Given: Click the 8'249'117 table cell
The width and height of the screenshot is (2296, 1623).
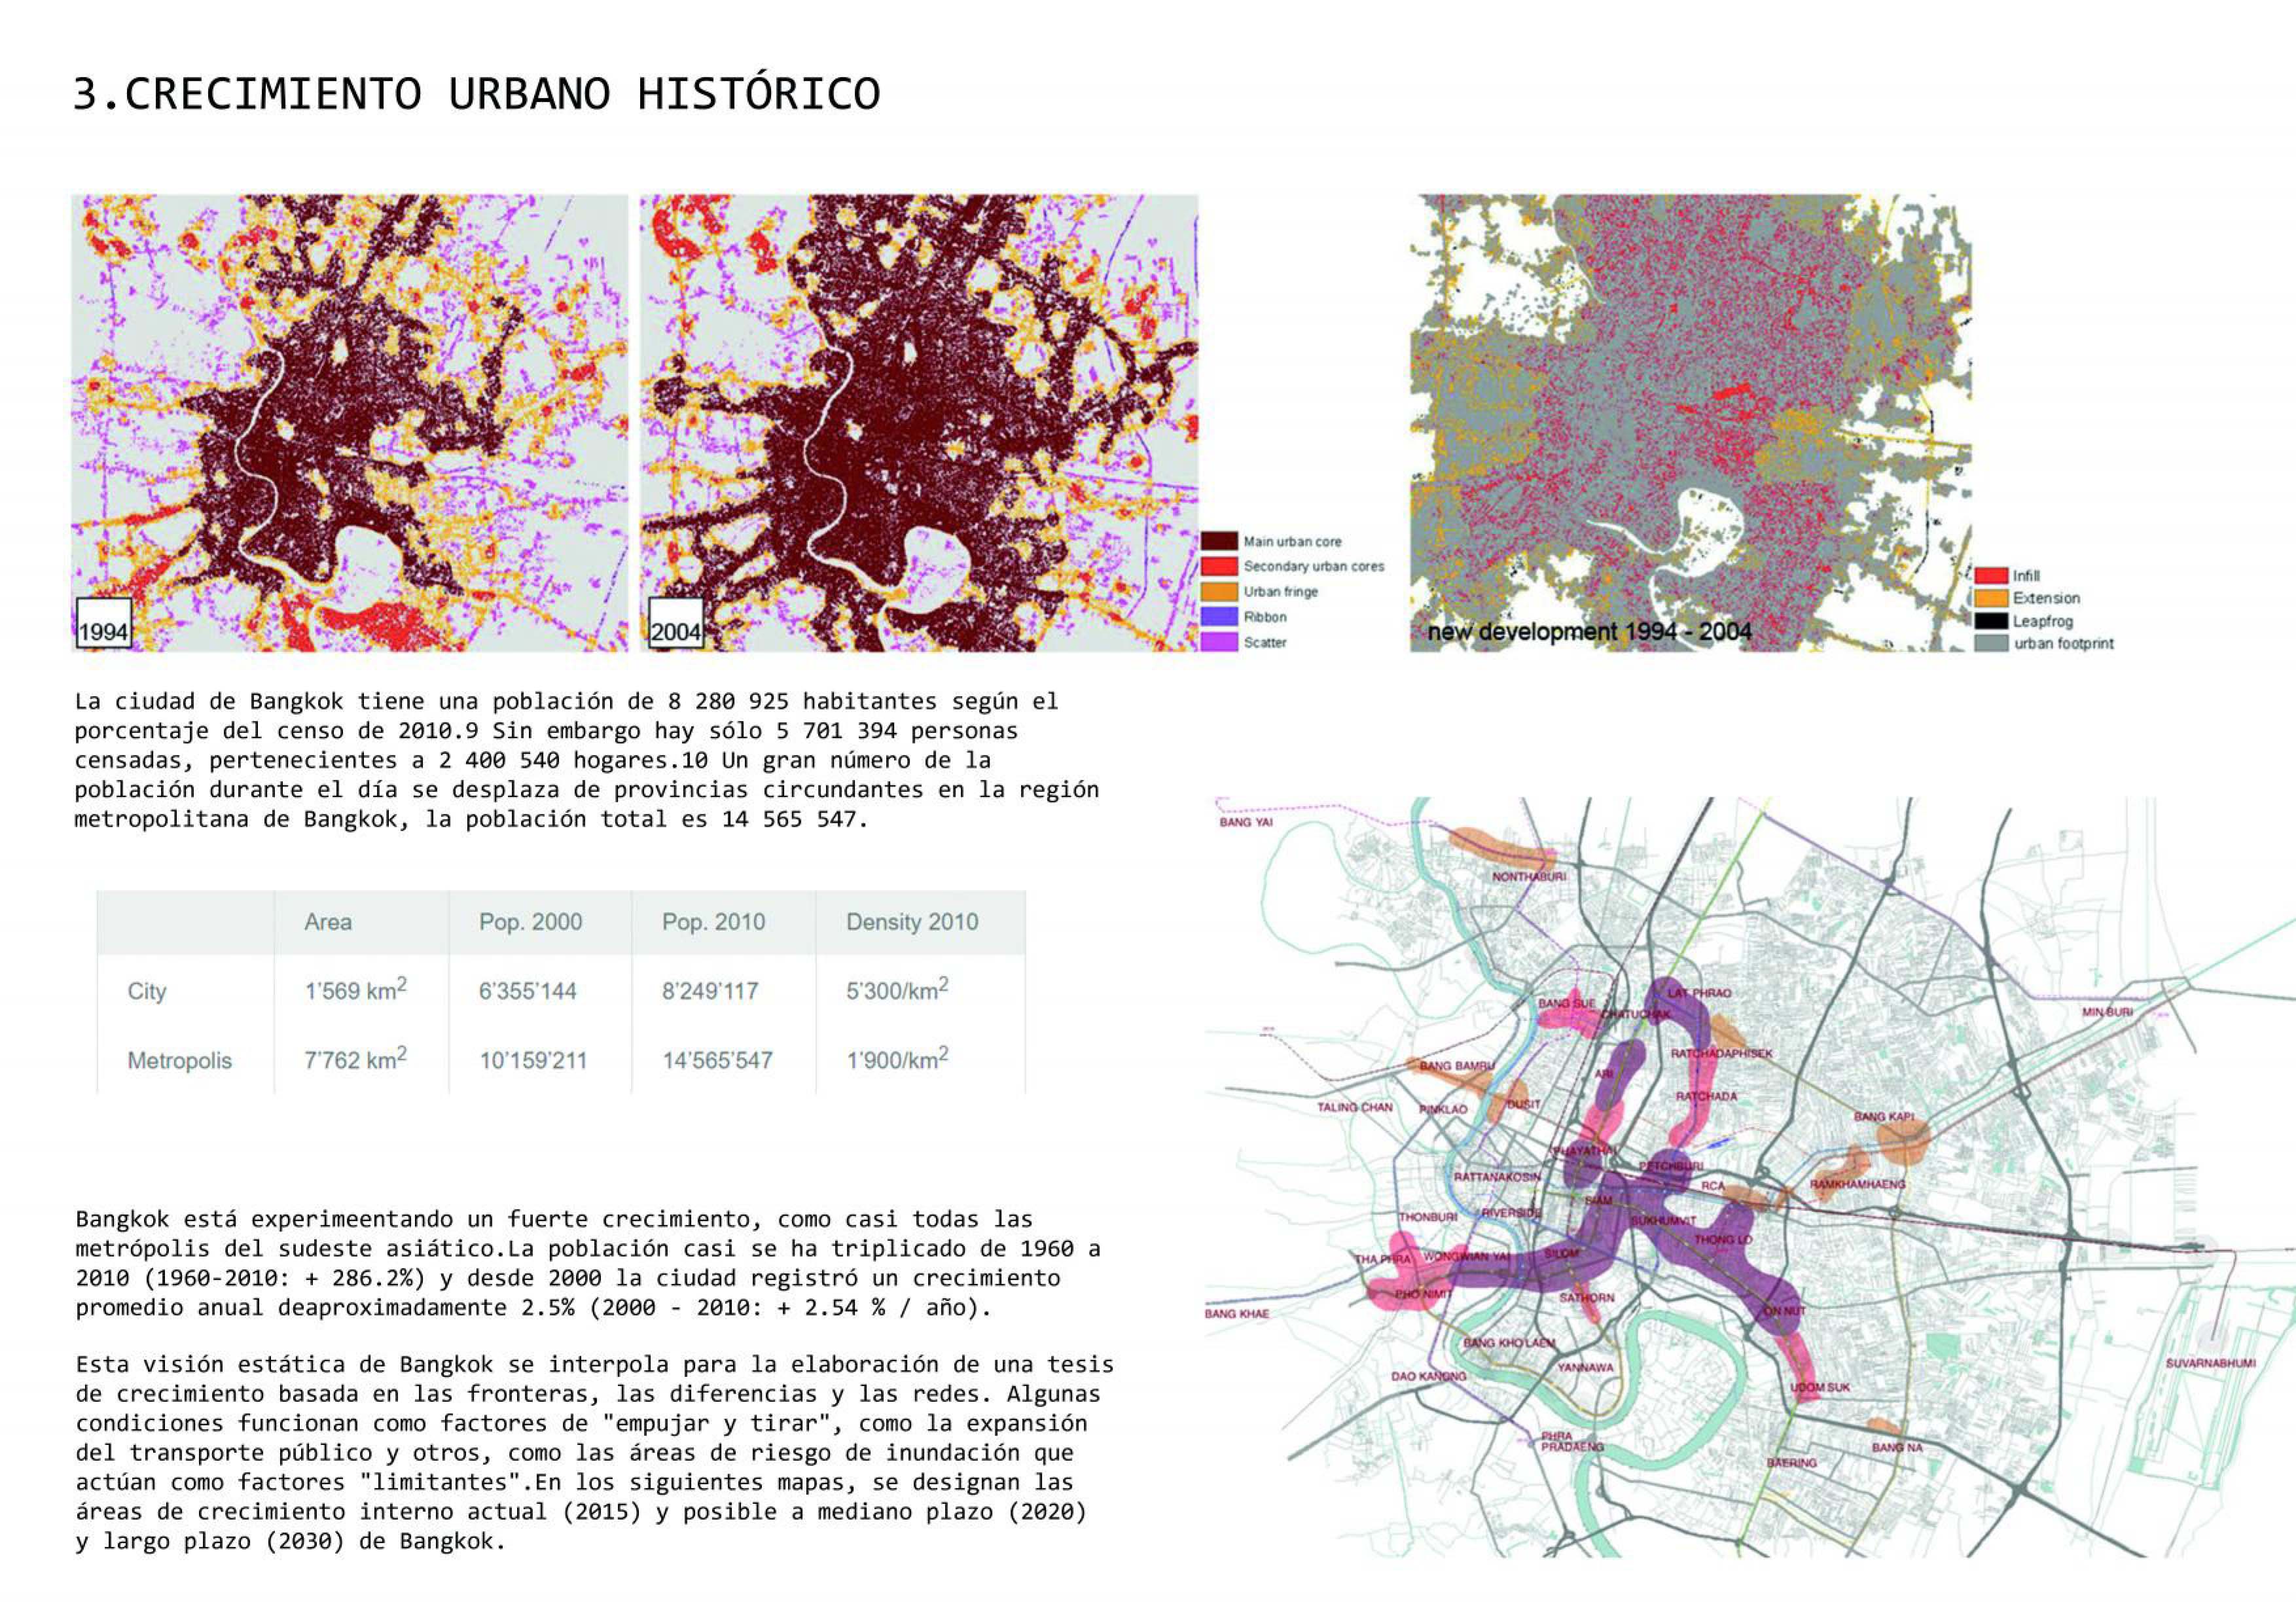Looking at the screenshot, I should pos(710,991).
